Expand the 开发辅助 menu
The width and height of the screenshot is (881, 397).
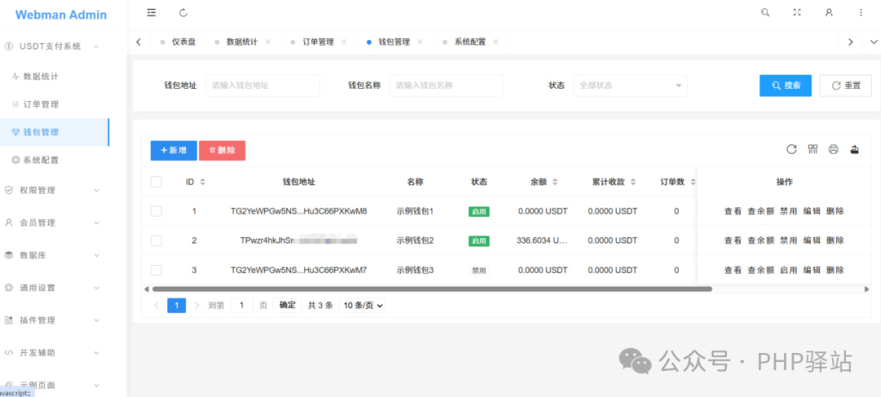click(55, 353)
